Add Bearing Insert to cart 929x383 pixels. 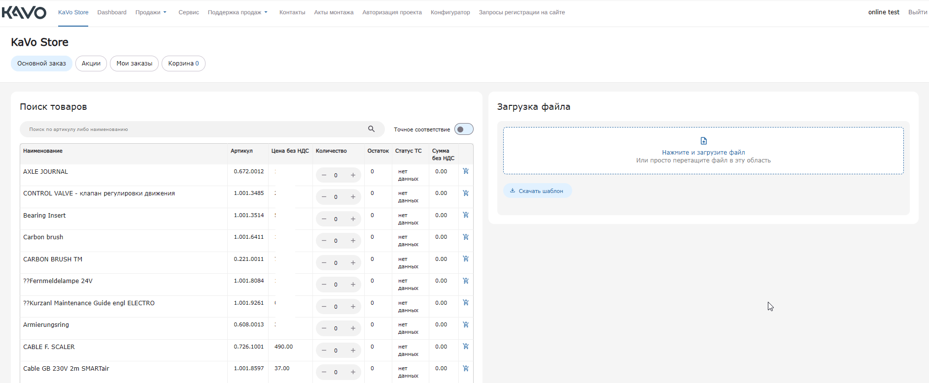466,215
